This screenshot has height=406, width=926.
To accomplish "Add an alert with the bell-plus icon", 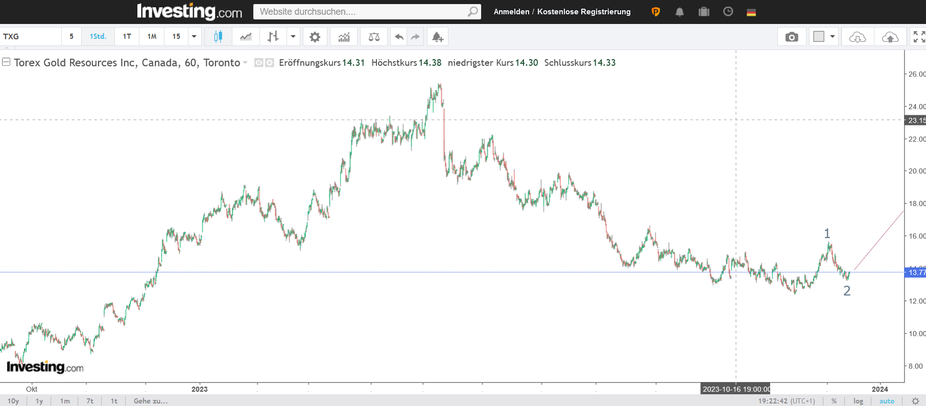I will pos(438,37).
